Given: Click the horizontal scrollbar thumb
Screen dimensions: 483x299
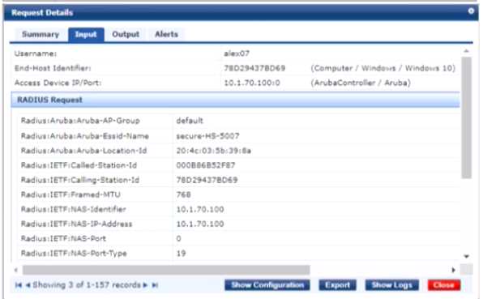Looking at the screenshot, I should (166, 270).
